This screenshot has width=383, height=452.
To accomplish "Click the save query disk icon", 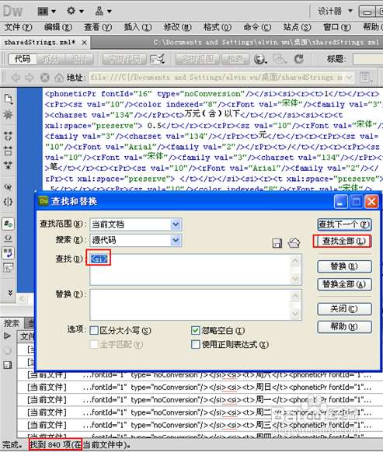I will pos(277,243).
